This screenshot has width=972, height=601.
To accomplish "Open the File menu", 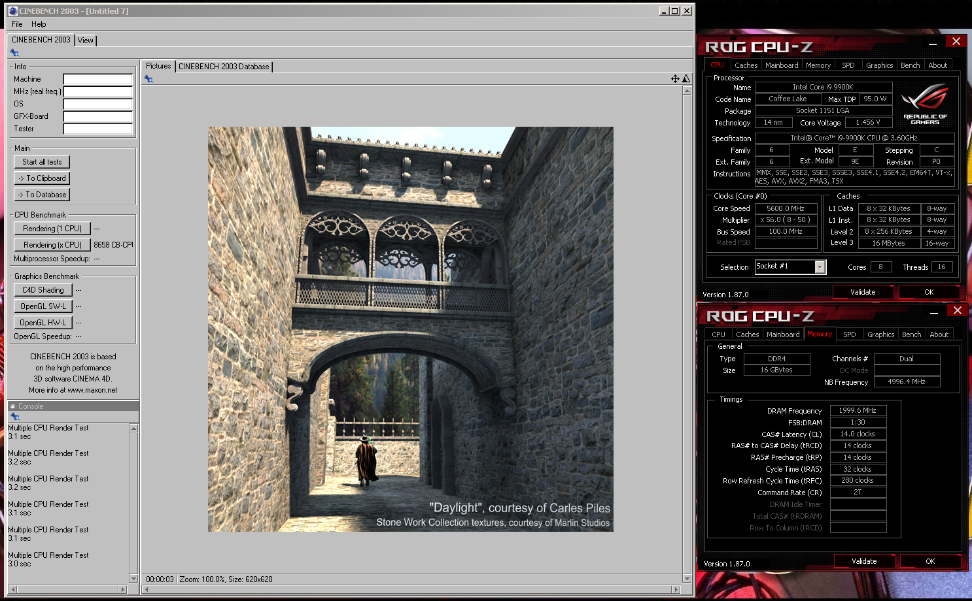I will pyautogui.click(x=17, y=24).
